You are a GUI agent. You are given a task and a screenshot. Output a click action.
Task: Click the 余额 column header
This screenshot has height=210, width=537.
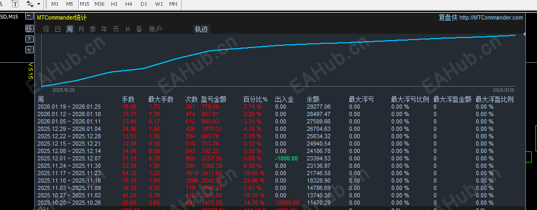tap(313, 100)
